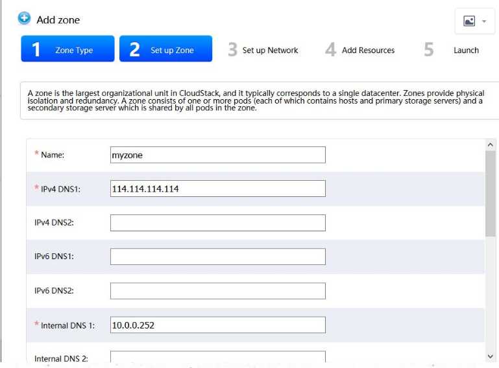Click the Internal DNS 2 input field
Screen dimensions: 499x368
[x=218, y=356]
